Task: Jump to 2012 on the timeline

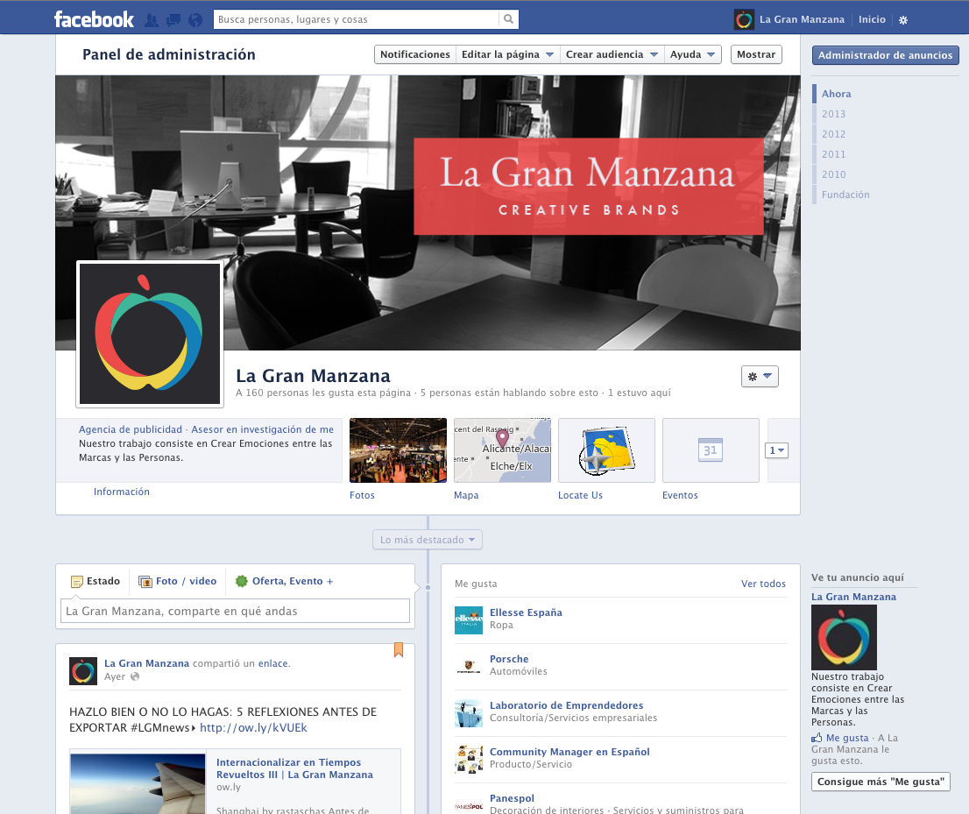Action: point(833,134)
